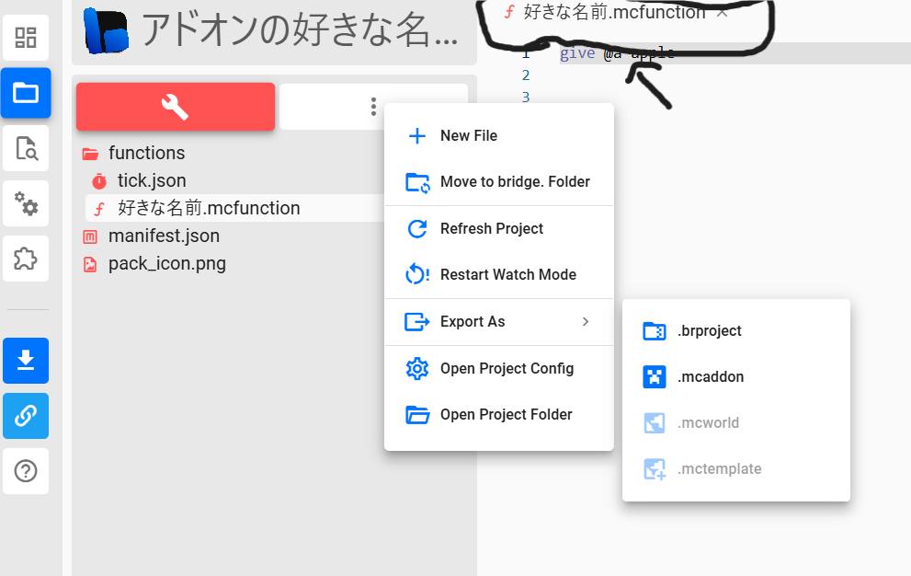This screenshot has width=911, height=576.
Task: Export project as .mcaddon
Action: pyautogui.click(x=710, y=377)
